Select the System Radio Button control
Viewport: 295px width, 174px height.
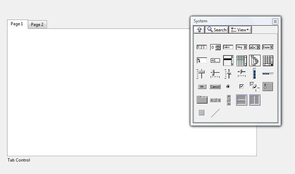[228, 86]
